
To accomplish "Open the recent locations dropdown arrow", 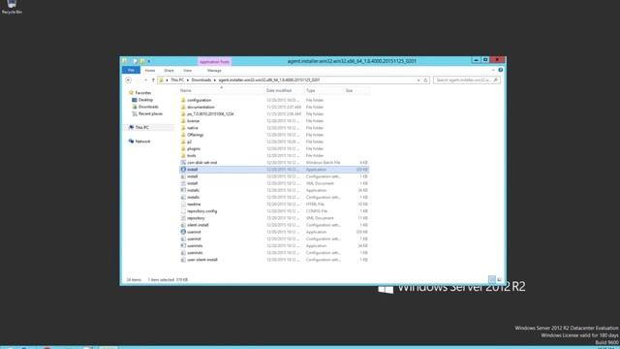I will [x=146, y=80].
